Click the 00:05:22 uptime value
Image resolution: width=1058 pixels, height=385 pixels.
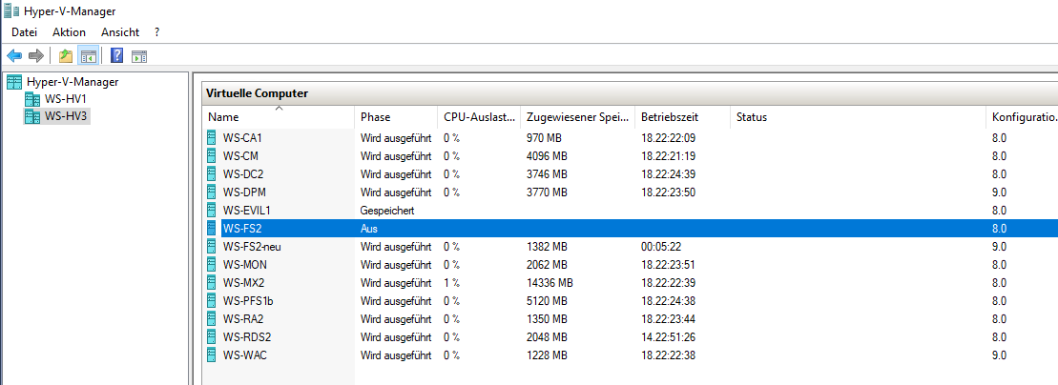(661, 246)
